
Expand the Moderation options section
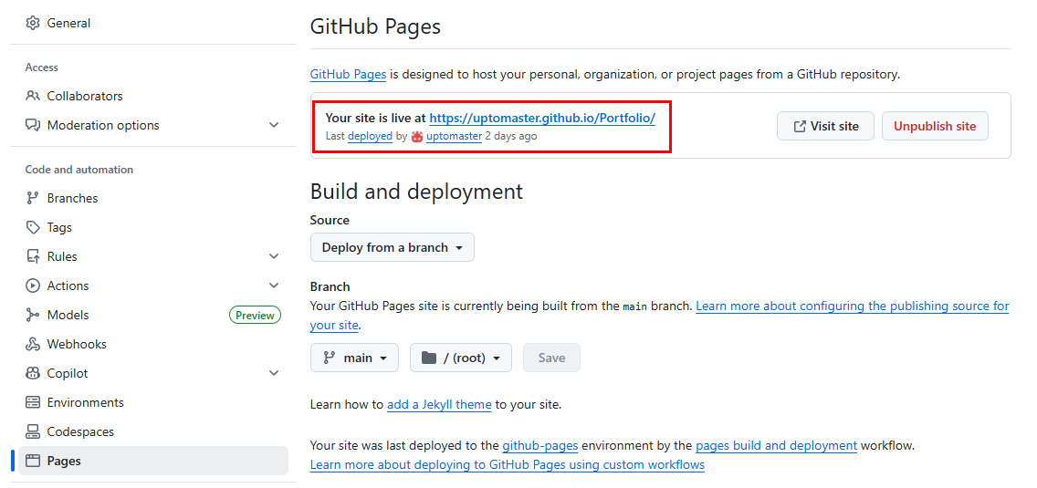(x=274, y=125)
